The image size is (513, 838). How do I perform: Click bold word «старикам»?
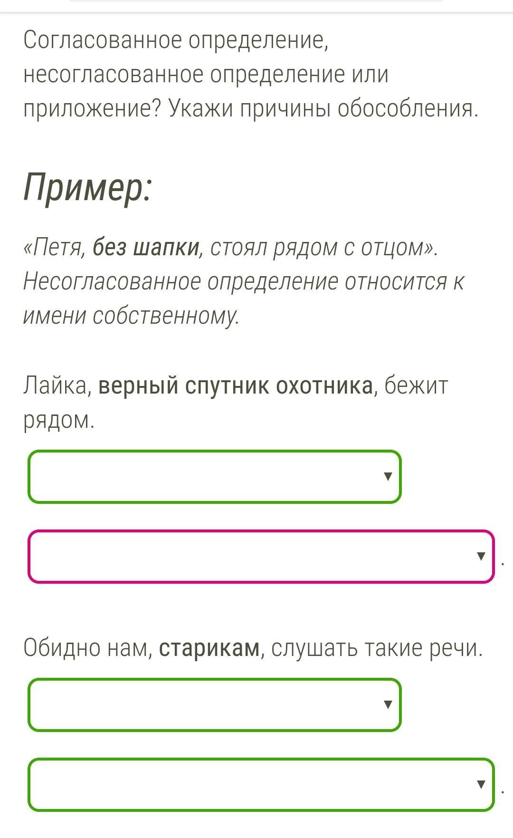[x=209, y=648]
